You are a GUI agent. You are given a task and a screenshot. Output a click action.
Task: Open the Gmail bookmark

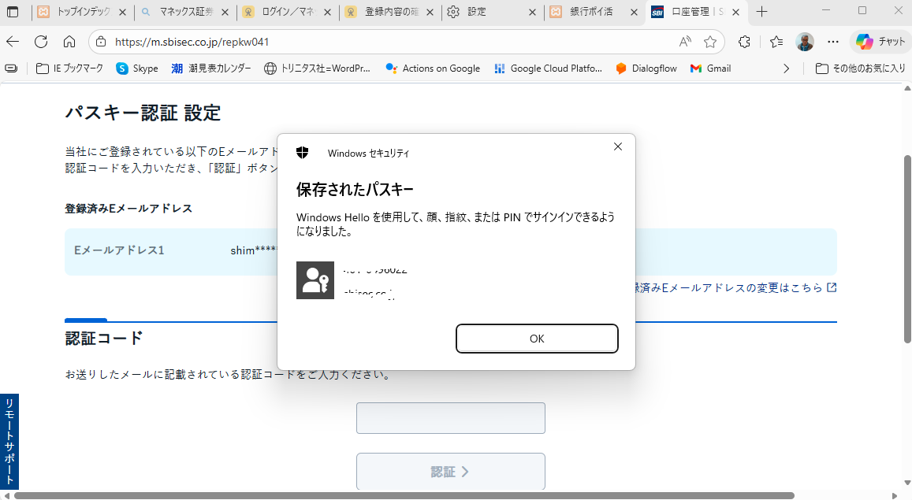tap(710, 69)
